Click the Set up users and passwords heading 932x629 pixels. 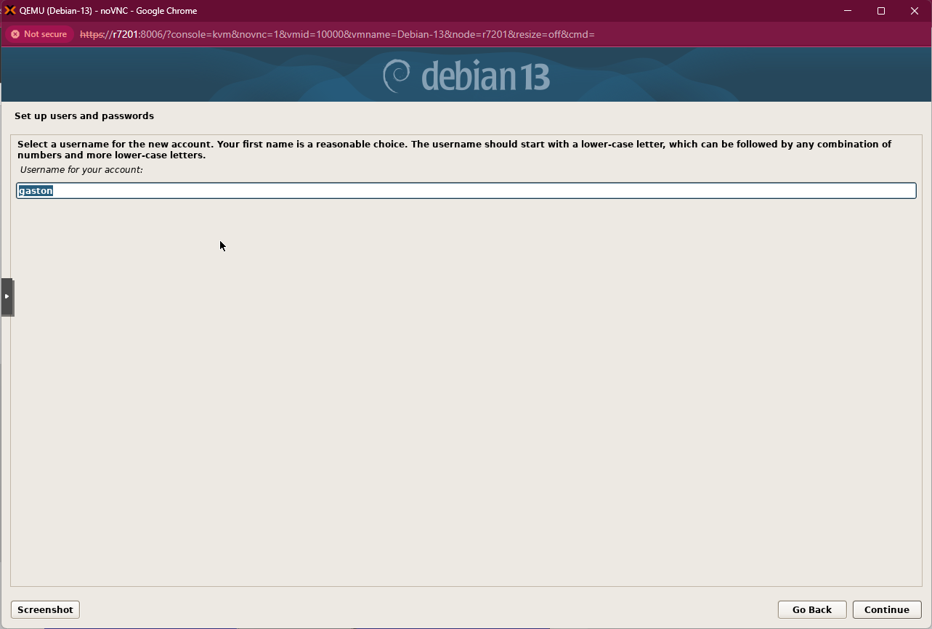point(84,115)
